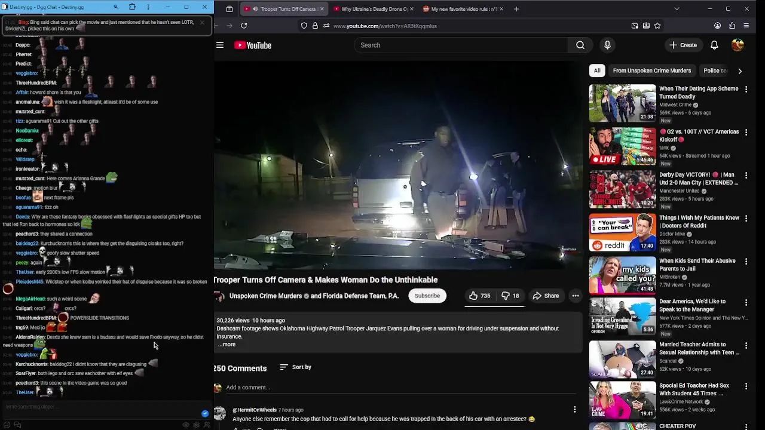Open Firefox account icon in toolbar
Viewport: 765px width, 430px height.
[x=717, y=26]
